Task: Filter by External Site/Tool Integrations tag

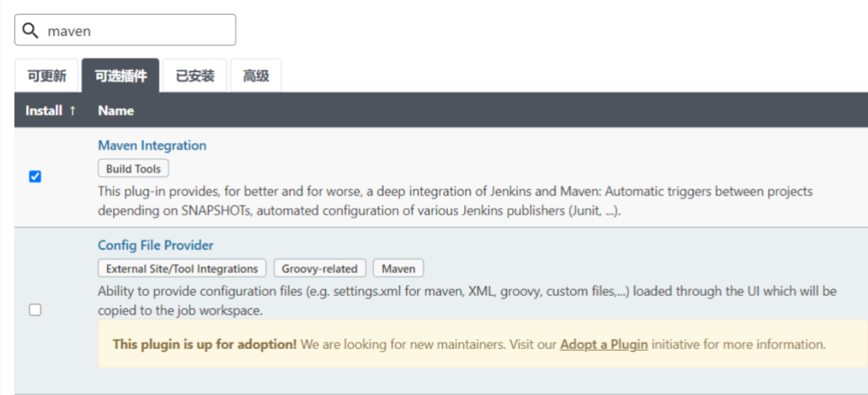Action: point(182,268)
